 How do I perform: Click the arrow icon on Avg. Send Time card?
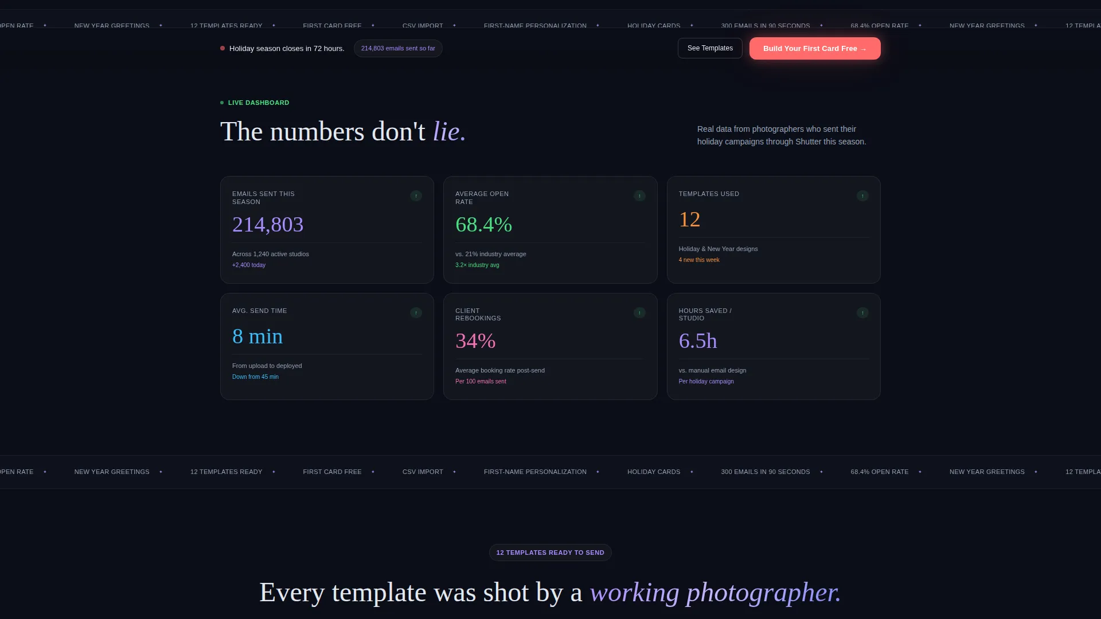[416, 313]
